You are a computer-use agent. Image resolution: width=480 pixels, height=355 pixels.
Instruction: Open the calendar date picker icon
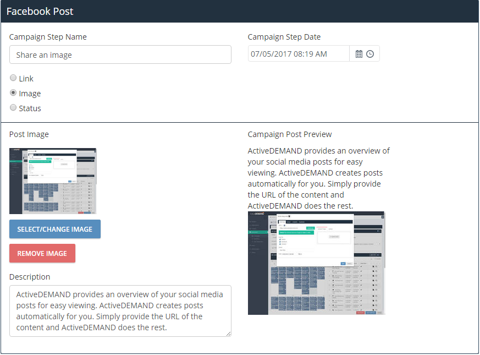tap(359, 54)
